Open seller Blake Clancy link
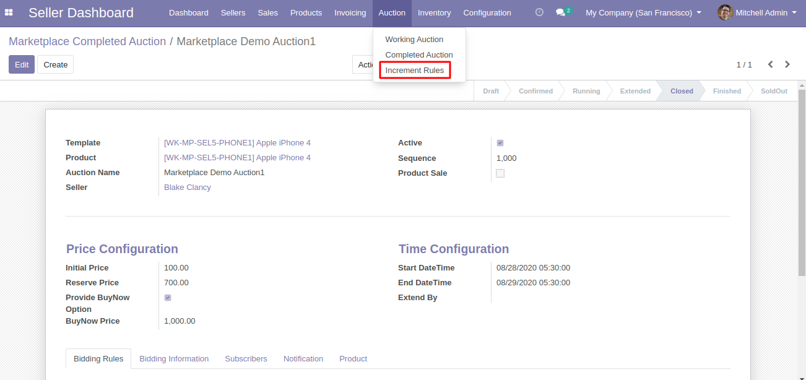 (188, 188)
